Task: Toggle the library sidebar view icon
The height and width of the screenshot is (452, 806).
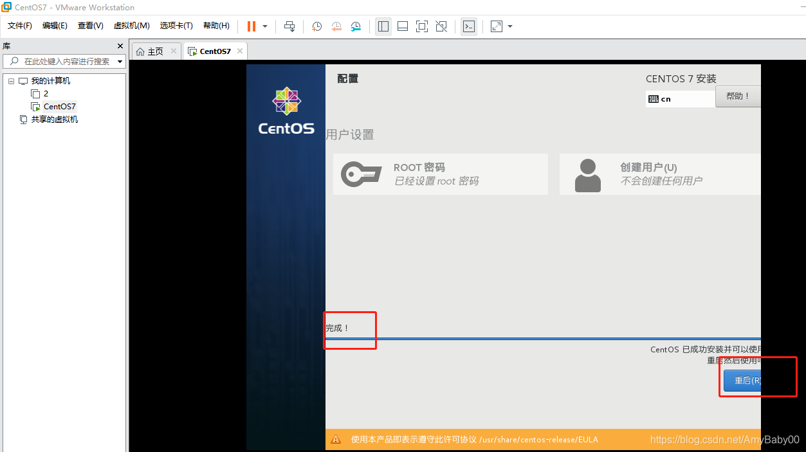Action: 383,26
